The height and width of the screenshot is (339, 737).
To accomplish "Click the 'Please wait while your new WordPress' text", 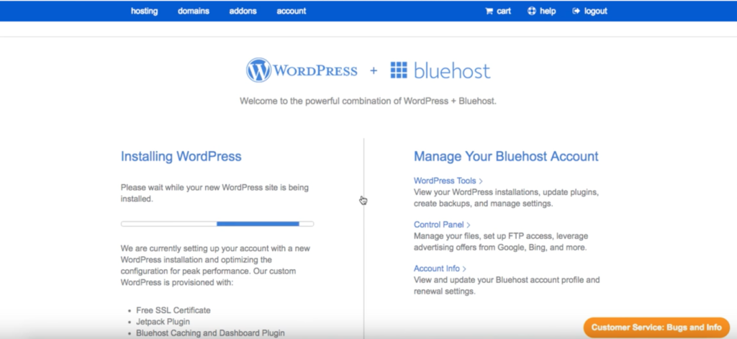I will [x=214, y=193].
